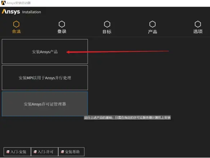Screen dimensions: 210x158
Task: Click the PDF icon beside 入门-许可
Action: (35, 152)
